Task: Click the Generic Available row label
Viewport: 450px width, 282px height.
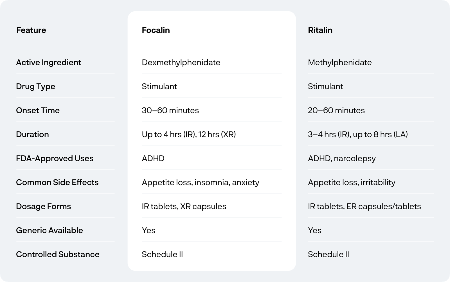Action: [x=49, y=230]
